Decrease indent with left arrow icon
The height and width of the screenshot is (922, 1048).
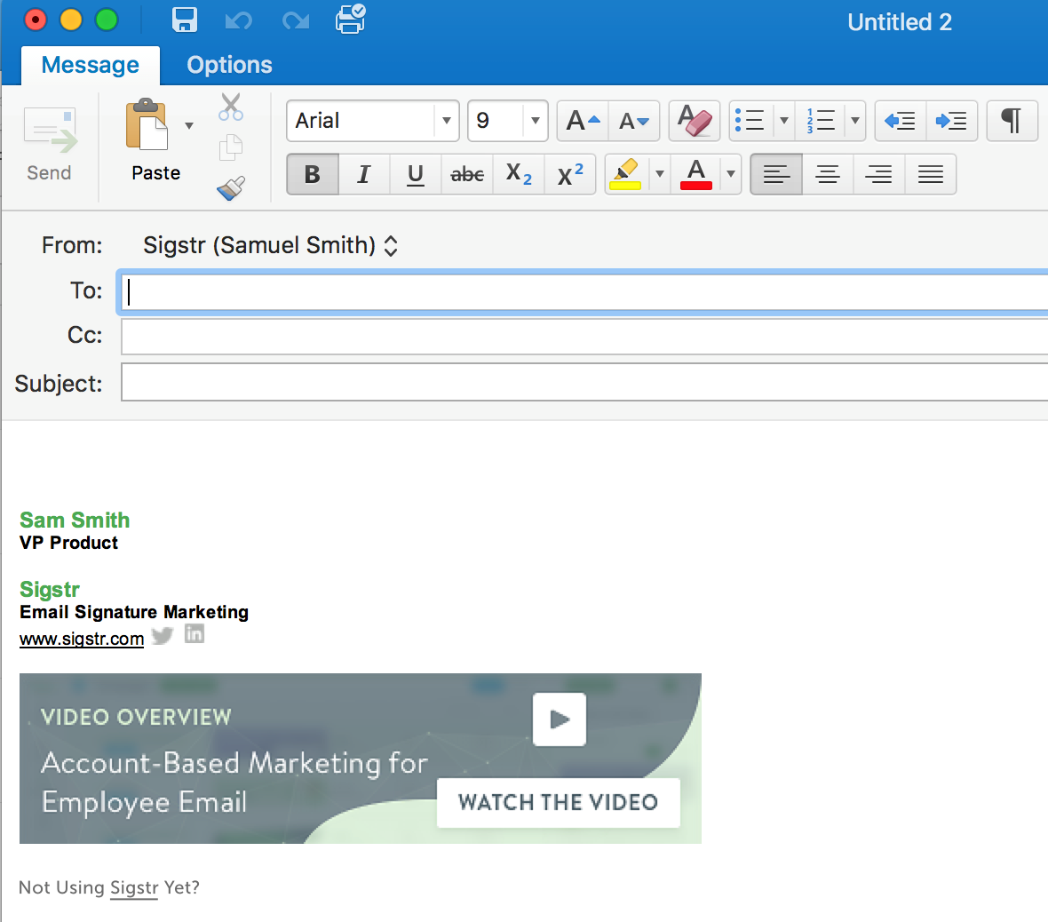point(901,121)
